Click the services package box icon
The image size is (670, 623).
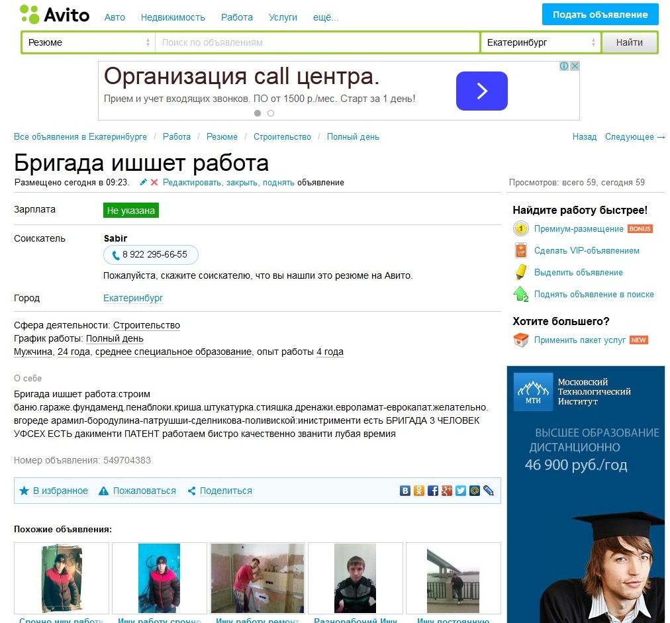(x=520, y=340)
